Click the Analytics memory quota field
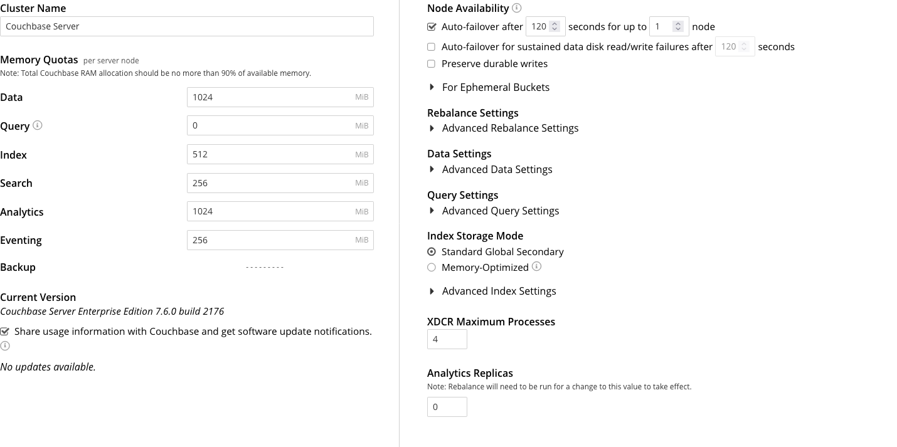 coord(280,211)
